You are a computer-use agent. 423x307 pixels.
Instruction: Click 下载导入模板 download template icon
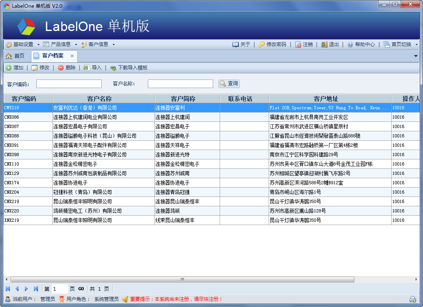pos(114,68)
